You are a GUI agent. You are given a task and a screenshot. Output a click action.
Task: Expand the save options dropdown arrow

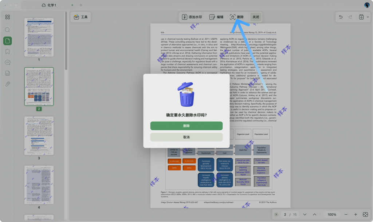tap(368, 17)
